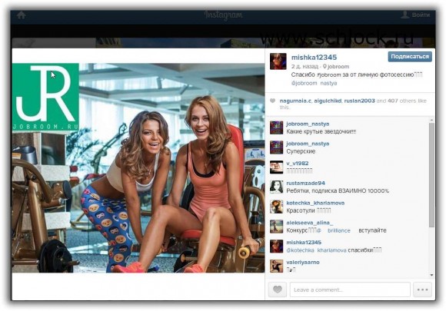Screen dimensions: 446x311
Task: Click the comments vertical scrollbar thumb
Action: [432, 174]
